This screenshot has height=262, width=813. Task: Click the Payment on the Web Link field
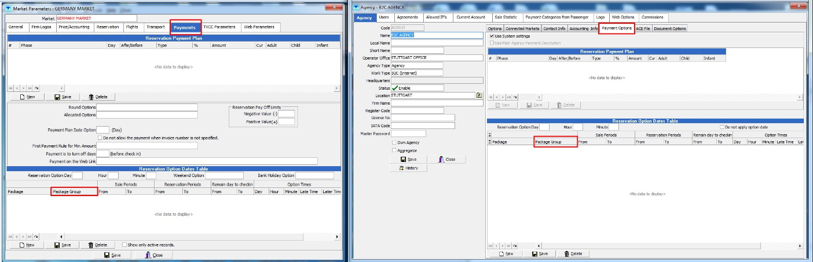(x=207, y=161)
